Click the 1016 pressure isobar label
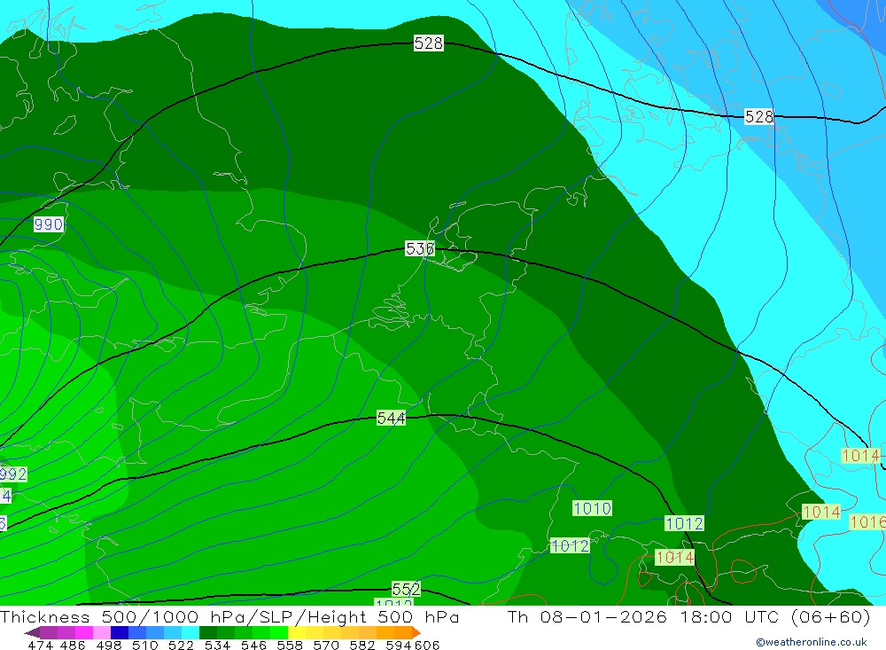Screen dimensions: 886x650 point(867,522)
